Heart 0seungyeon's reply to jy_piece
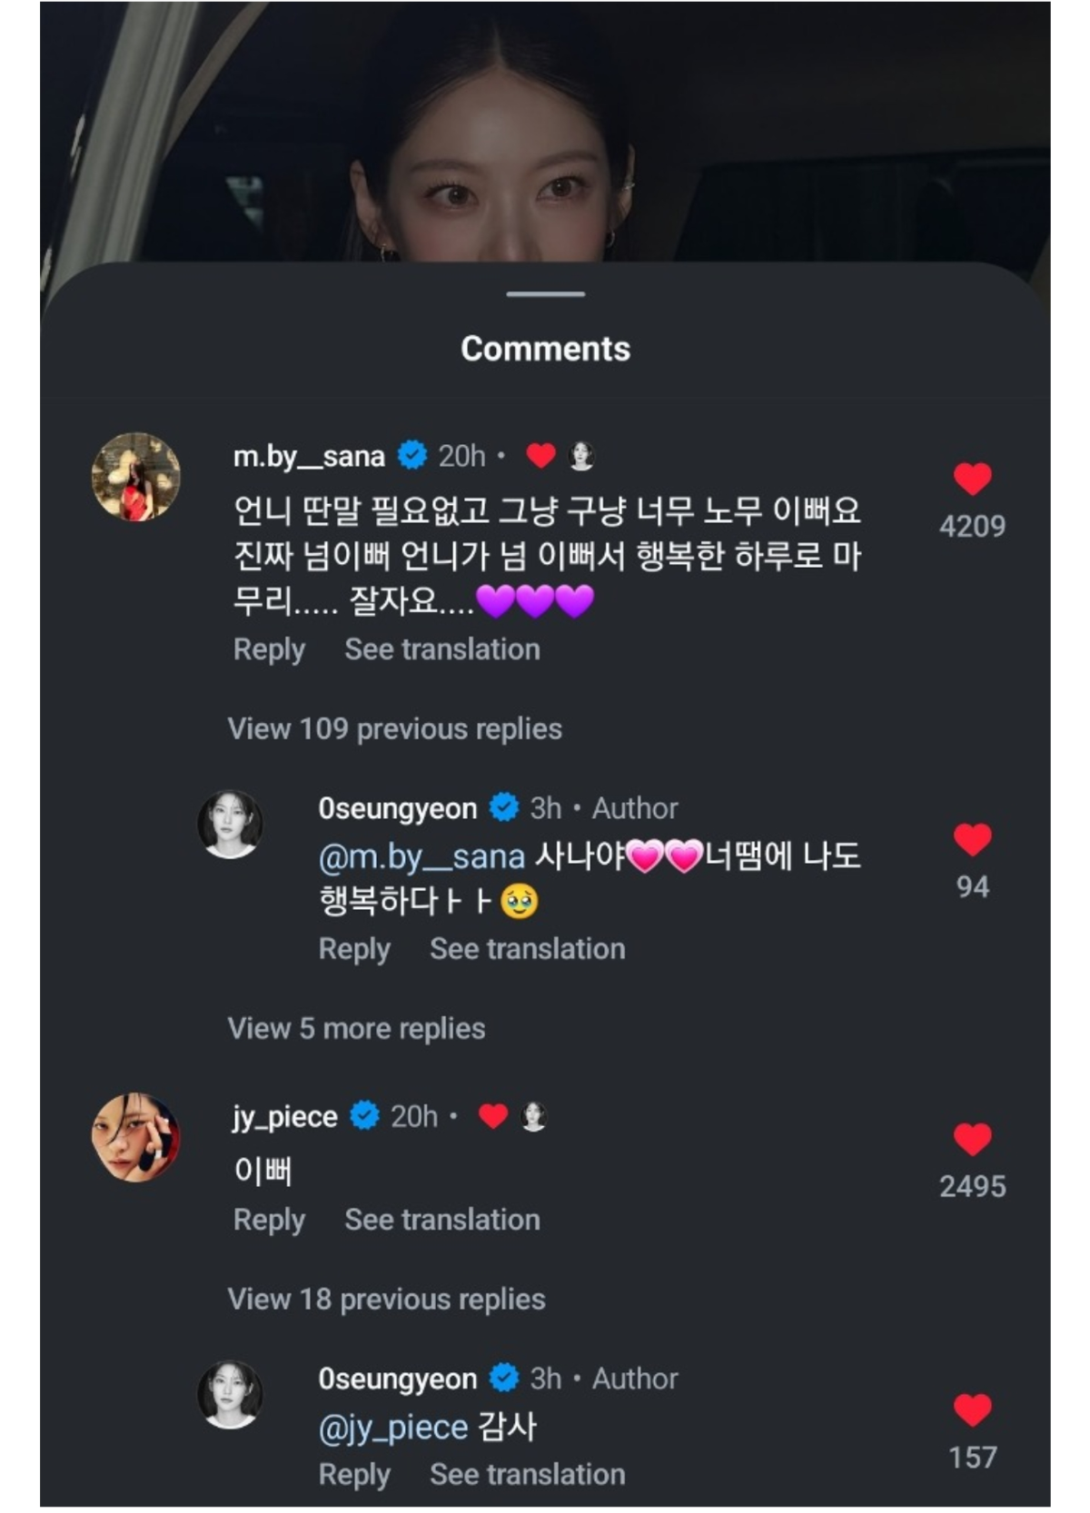 point(972,1410)
